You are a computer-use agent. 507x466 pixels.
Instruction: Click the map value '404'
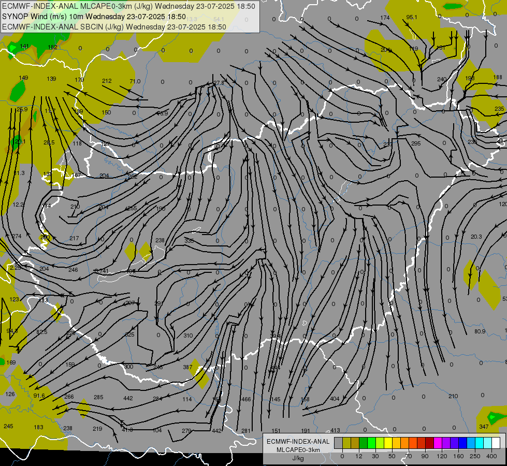(335, 399)
